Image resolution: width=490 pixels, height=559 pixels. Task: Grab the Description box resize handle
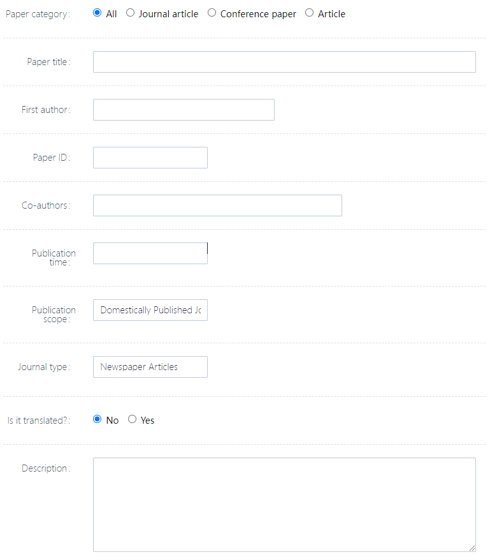tap(472, 548)
